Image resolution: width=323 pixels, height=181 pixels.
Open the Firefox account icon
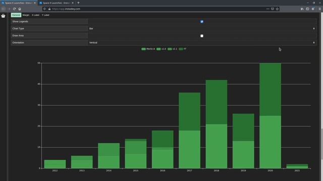pyautogui.click(x=313, y=9)
